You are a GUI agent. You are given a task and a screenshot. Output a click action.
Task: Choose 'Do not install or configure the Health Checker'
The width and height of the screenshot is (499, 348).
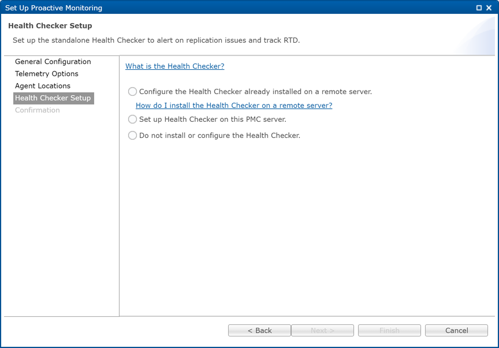click(132, 136)
